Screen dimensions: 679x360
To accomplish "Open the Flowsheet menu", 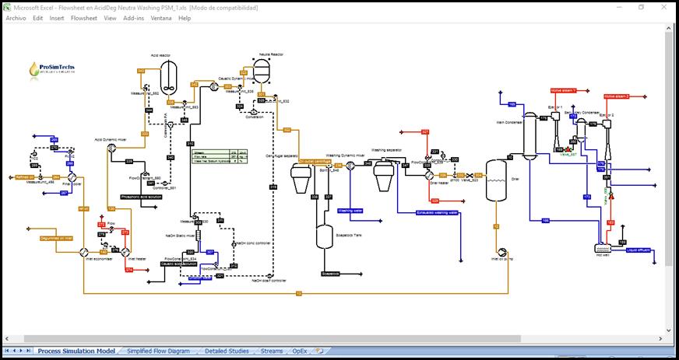I will [86, 18].
